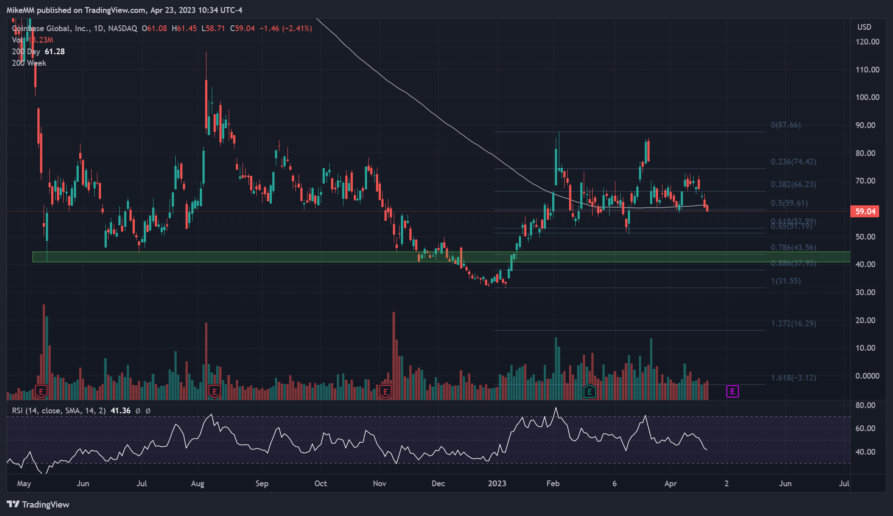This screenshot has height=516, width=893.
Task: Select the Fib level 1(31.55) label
Action: click(786, 281)
